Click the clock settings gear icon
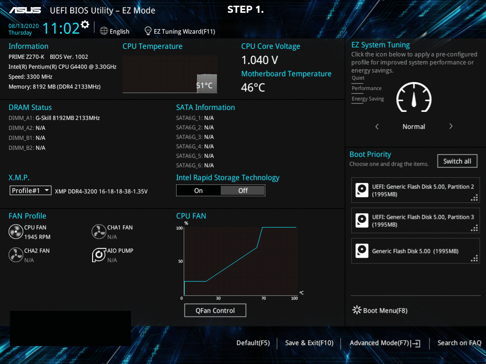 pyautogui.click(x=85, y=25)
